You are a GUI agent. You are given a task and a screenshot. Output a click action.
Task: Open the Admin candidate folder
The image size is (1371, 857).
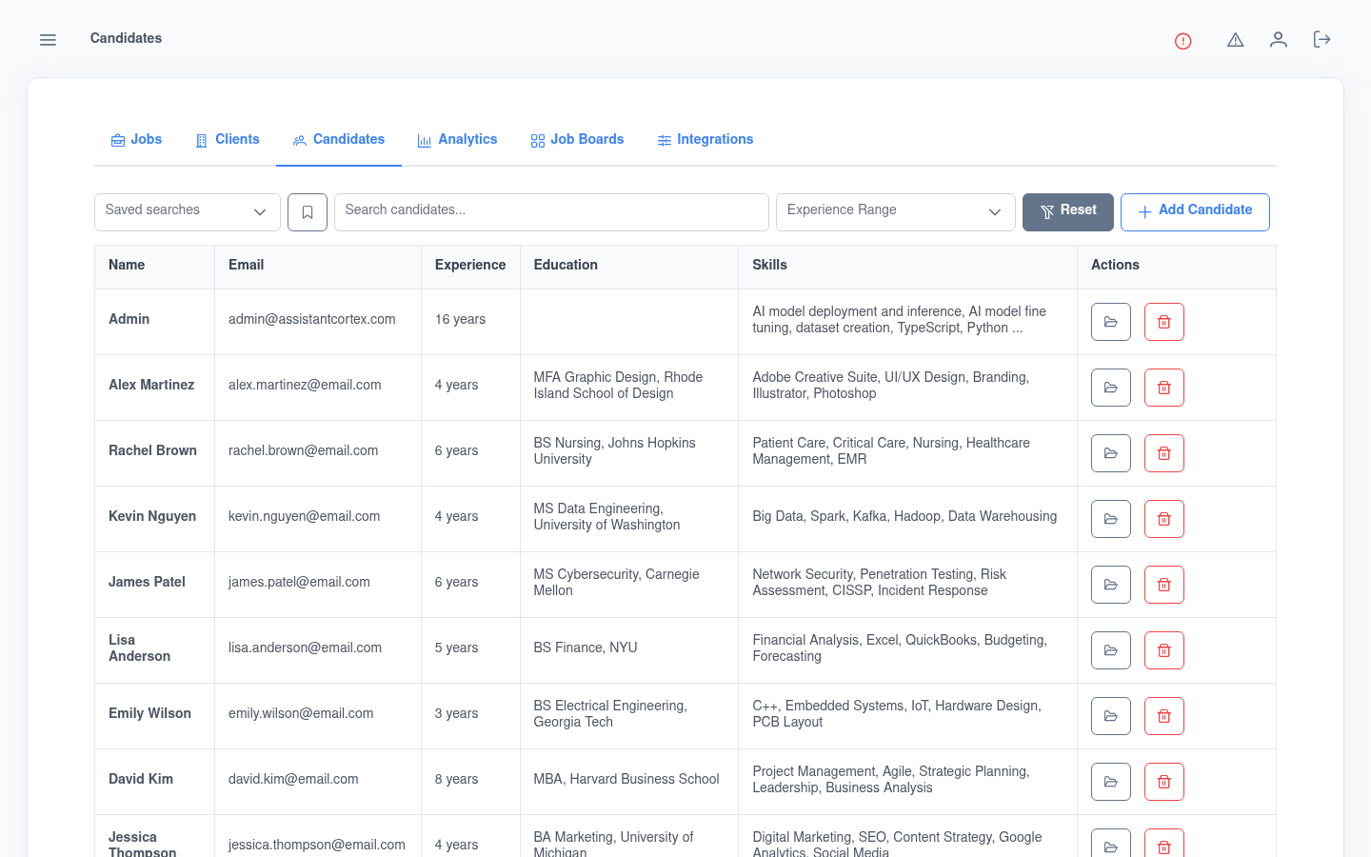pos(1111,322)
